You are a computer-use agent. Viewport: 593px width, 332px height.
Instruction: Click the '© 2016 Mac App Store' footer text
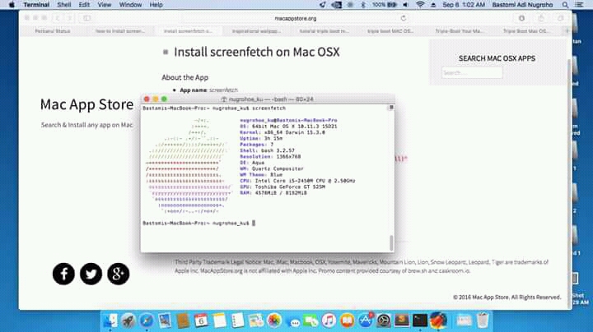click(507, 297)
